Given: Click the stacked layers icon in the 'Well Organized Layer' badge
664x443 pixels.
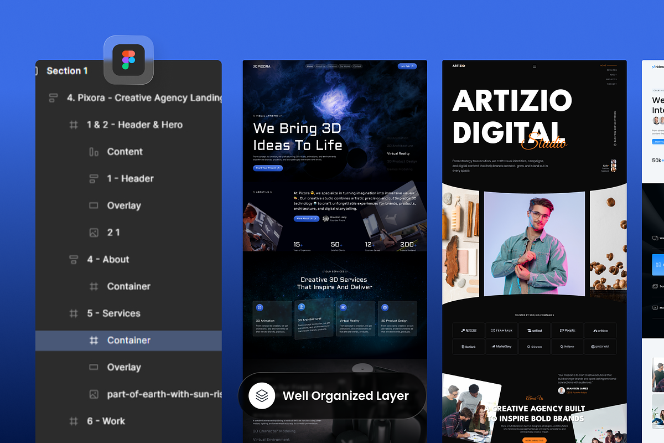Looking at the screenshot, I should coord(261,395).
